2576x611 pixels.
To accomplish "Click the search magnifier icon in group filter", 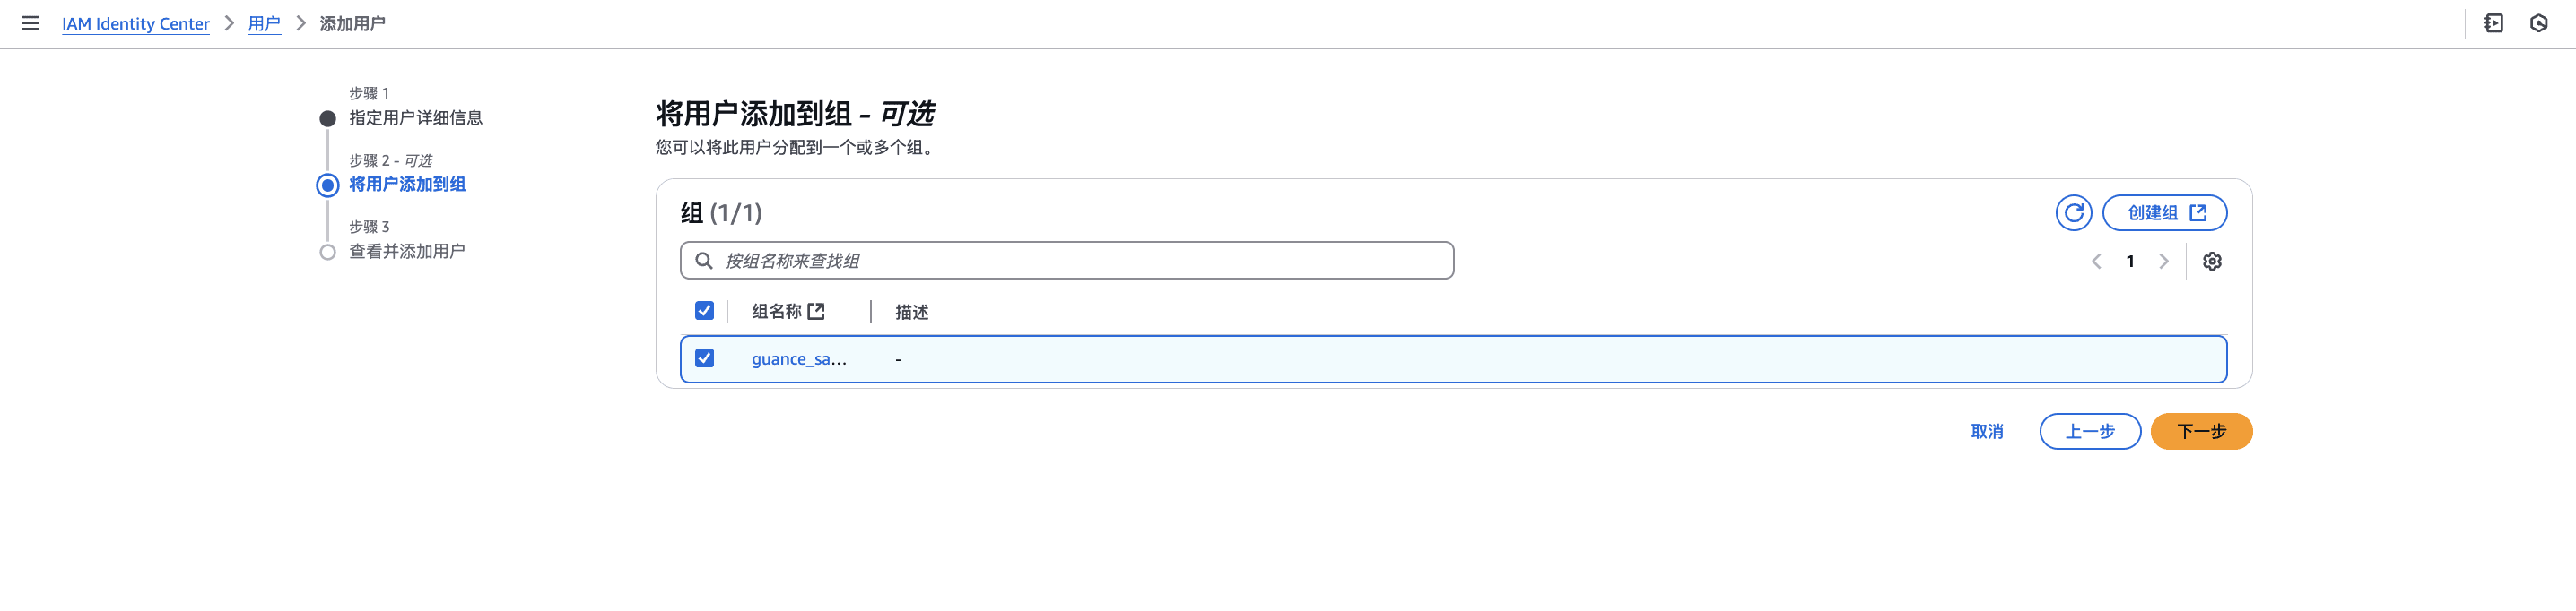I will click(x=704, y=261).
